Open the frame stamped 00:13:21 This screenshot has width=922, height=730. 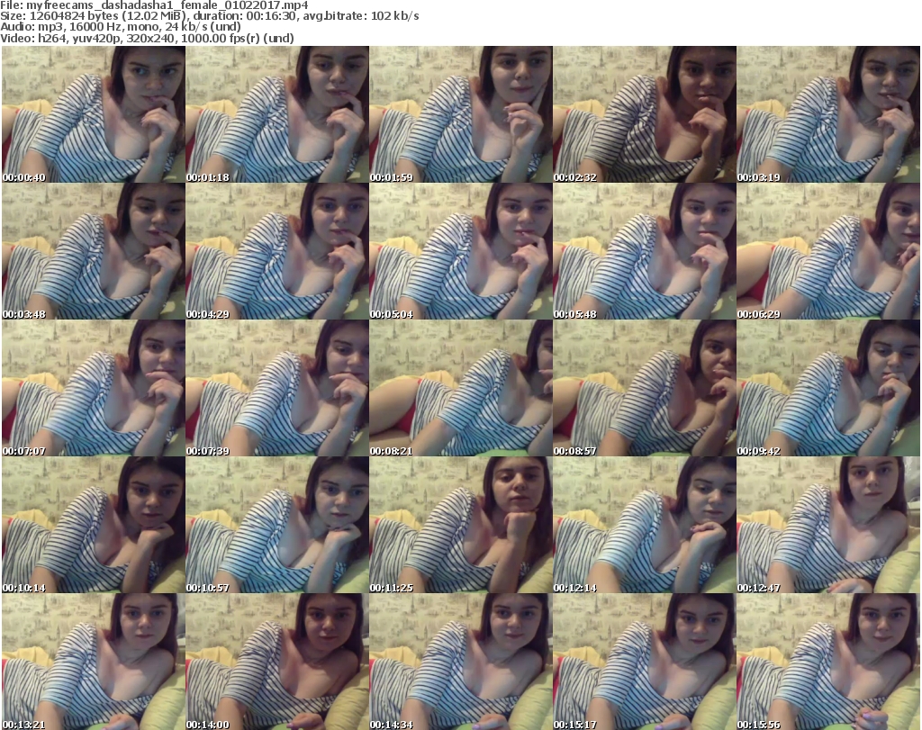click(94, 662)
